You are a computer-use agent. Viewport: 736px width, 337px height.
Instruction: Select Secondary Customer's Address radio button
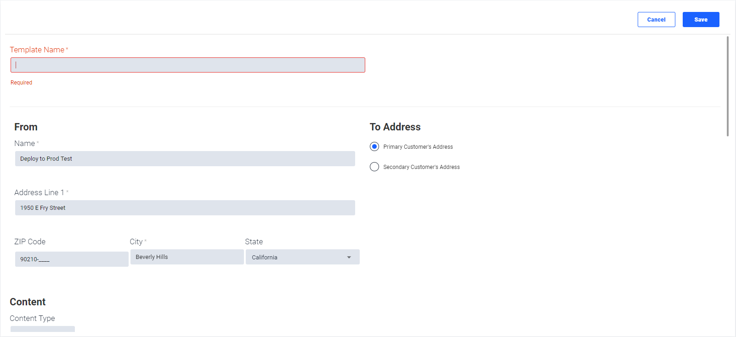click(374, 167)
